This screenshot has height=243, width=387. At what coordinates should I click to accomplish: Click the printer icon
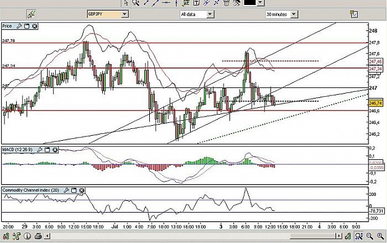(x=38, y=236)
